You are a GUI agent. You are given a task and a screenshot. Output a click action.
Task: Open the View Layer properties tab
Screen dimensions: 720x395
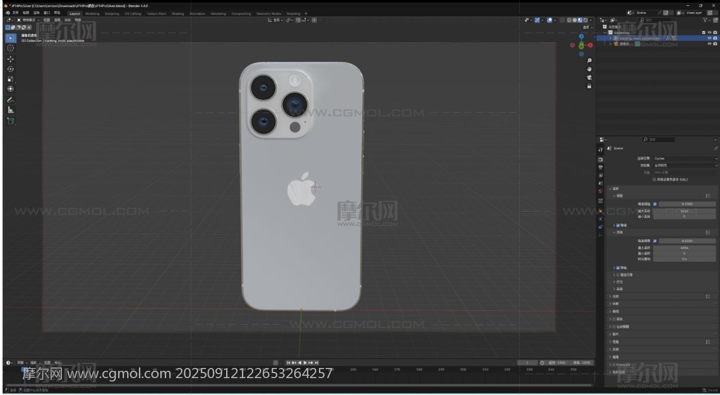tap(600, 176)
